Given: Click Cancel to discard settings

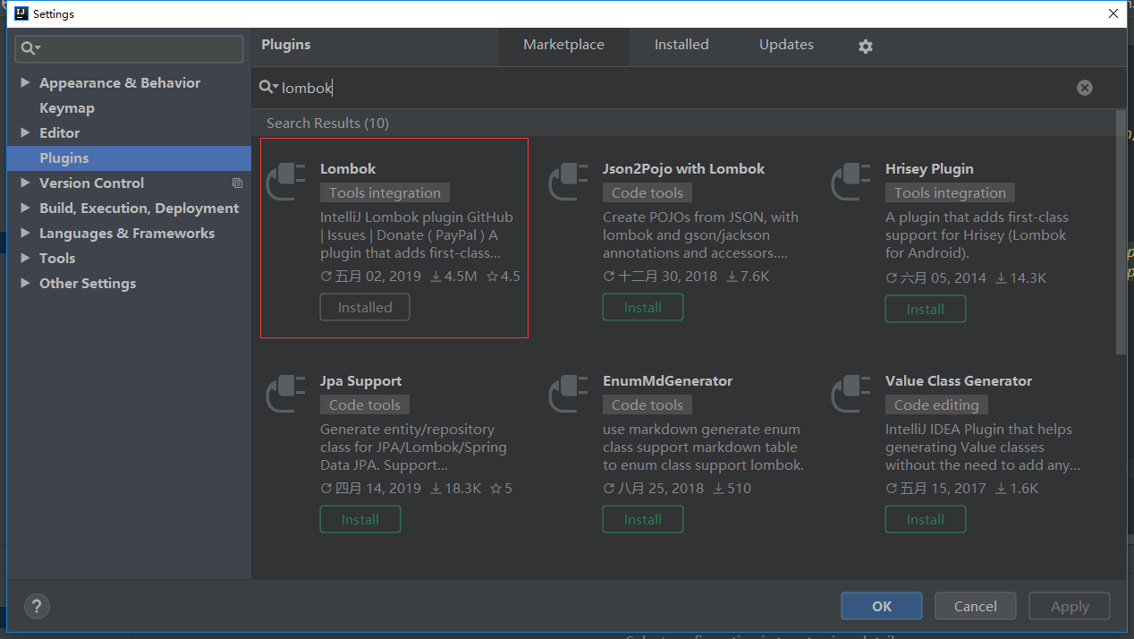Looking at the screenshot, I should (x=976, y=606).
